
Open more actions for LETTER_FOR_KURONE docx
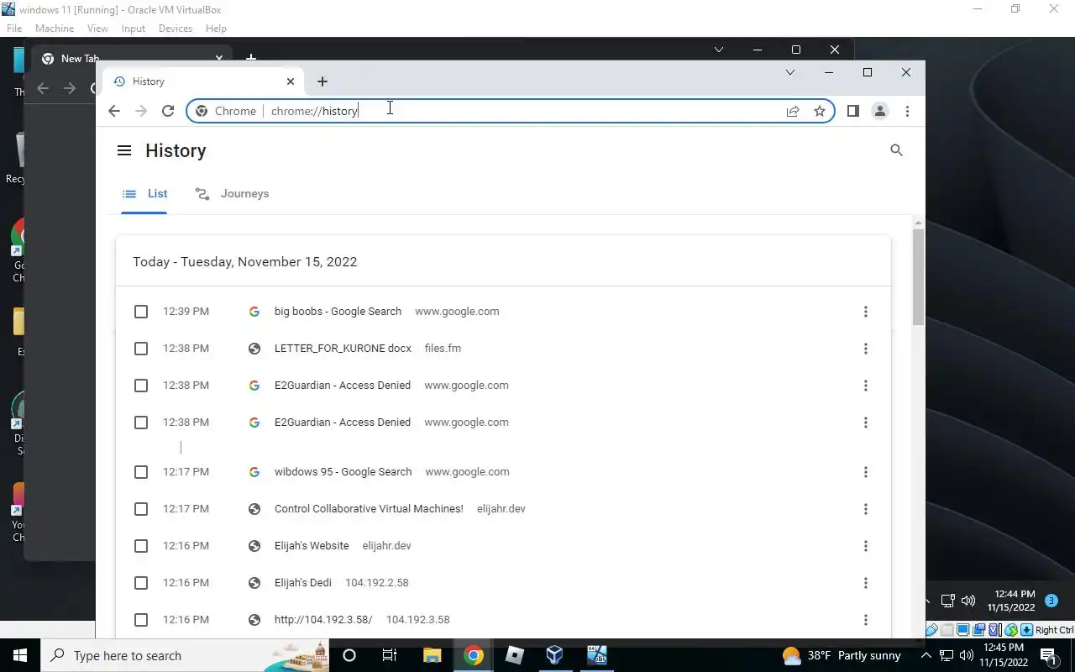point(866,349)
